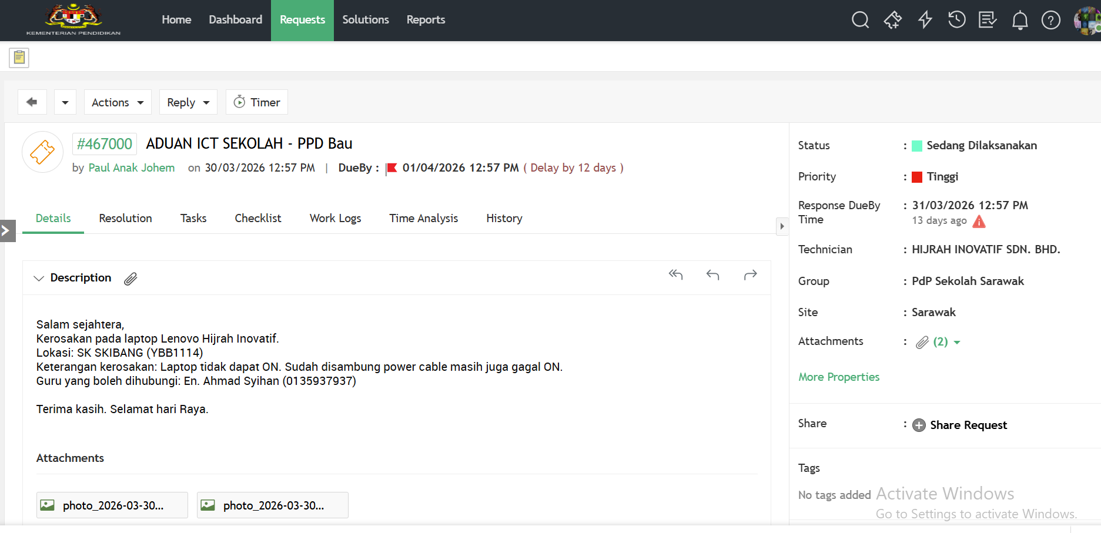The image size is (1101, 533).
Task: Switch to the Work Logs tab
Action: pyautogui.click(x=335, y=218)
